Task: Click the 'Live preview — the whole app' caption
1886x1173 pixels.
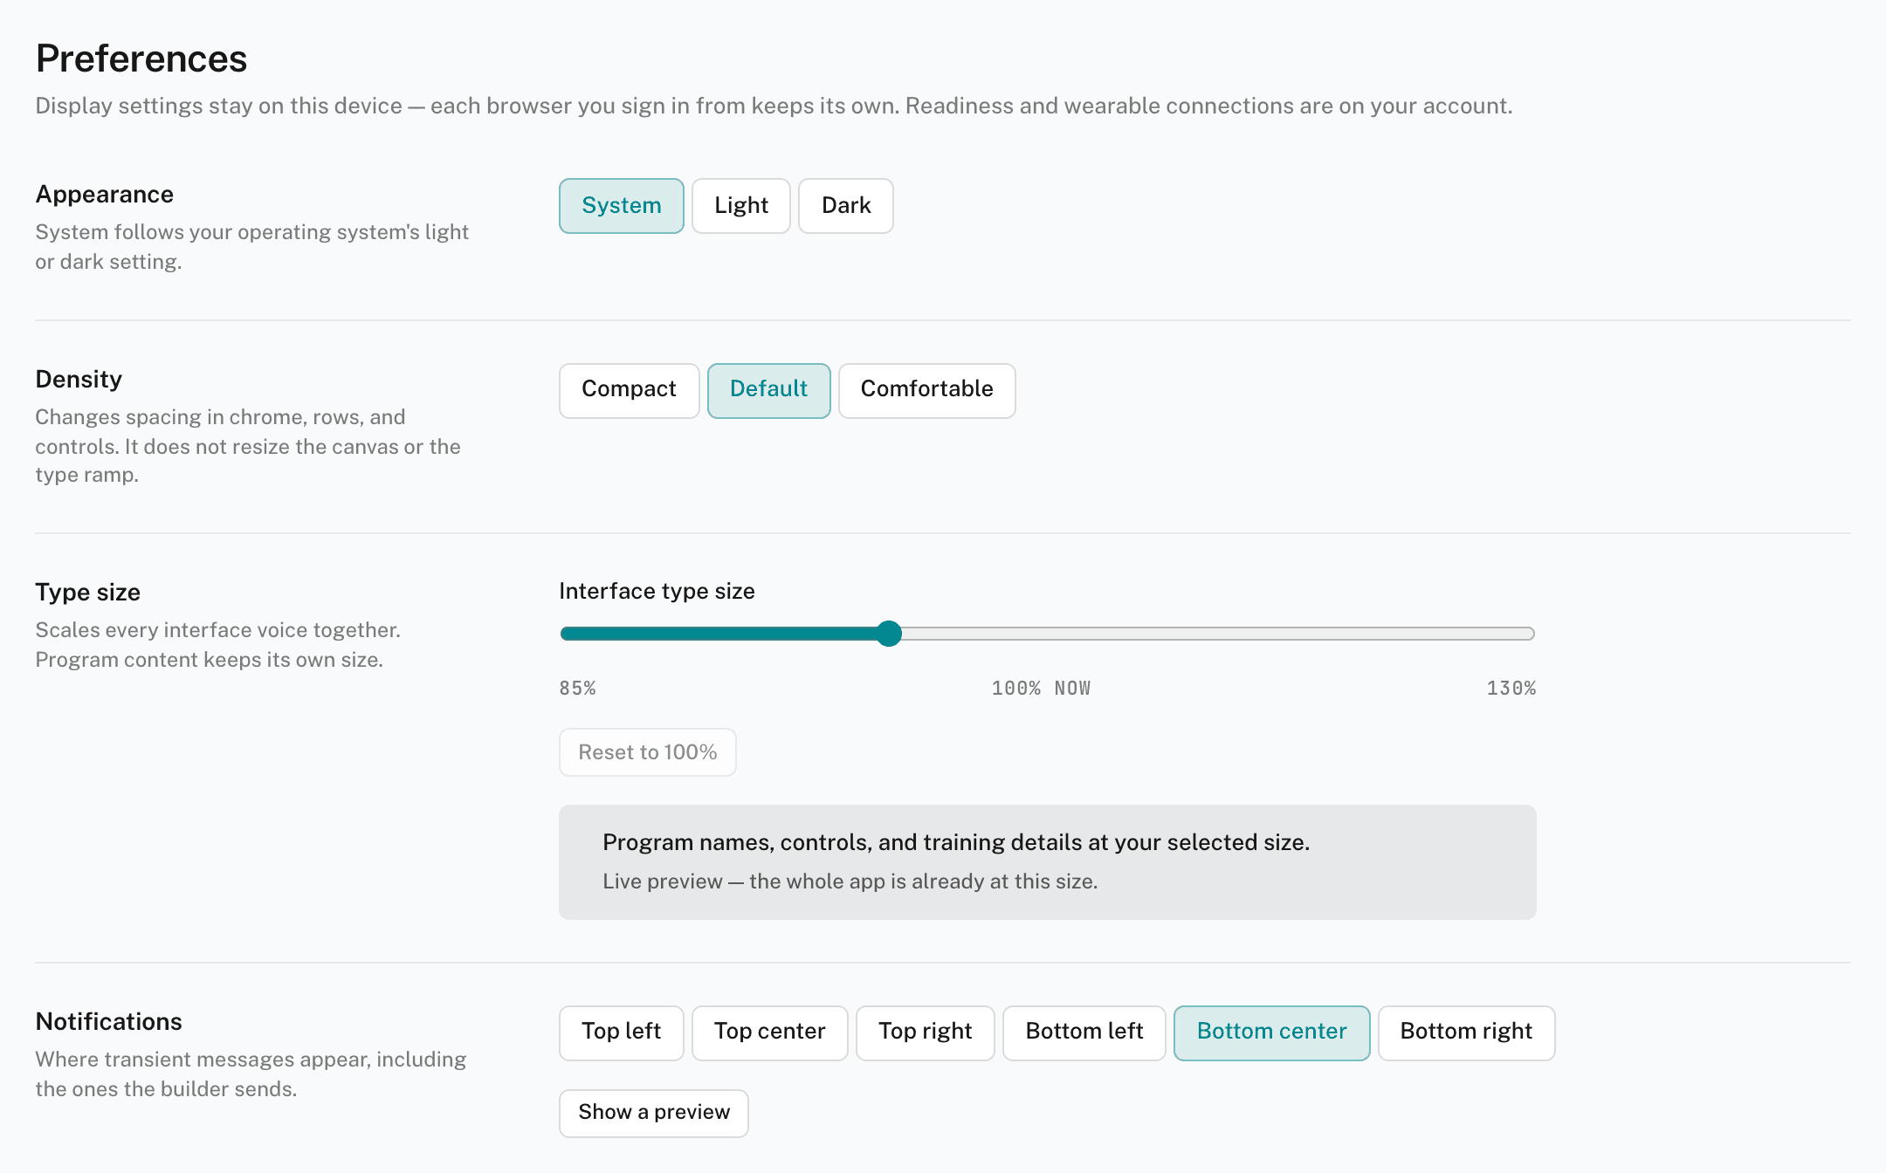Action: click(850, 881)
